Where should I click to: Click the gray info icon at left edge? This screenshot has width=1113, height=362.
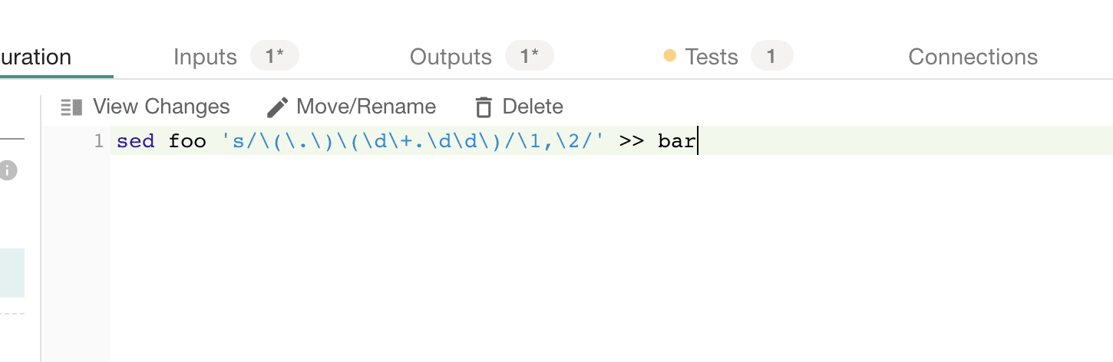pyautogui.click(x=8, y=170)
